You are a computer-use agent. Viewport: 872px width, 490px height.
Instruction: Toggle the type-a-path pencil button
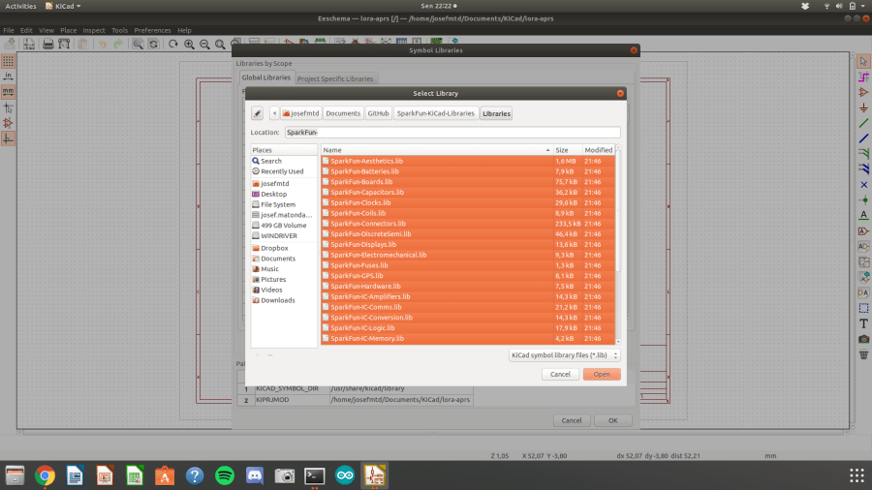pyautogui.click(x=257, y=113)
